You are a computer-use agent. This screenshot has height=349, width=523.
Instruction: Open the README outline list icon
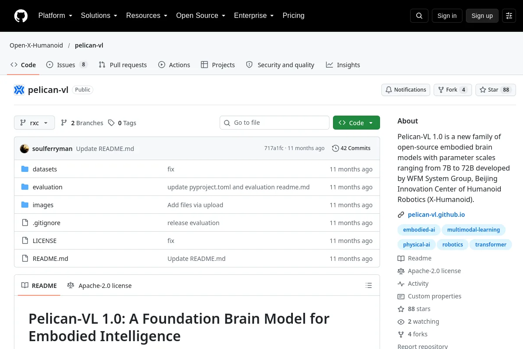pos(369,286)
